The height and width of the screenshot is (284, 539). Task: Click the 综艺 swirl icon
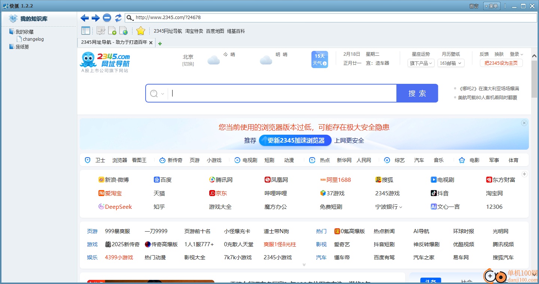click(x=387, y=160)
